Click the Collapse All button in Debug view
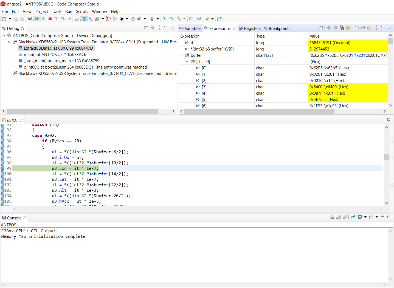Screen dimensions: 394x288 coord(146,28)
